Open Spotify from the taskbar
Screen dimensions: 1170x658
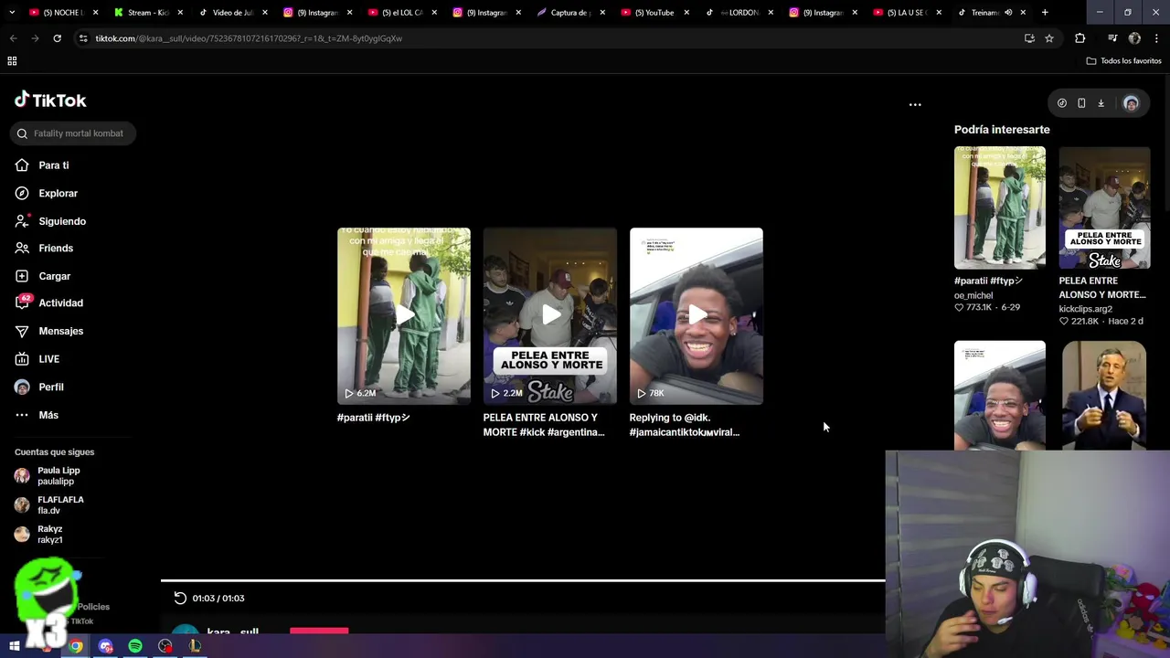[x=135, y=646]
